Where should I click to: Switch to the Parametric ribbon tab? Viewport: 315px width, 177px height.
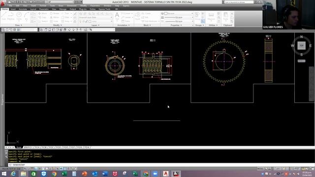(44, 9)
